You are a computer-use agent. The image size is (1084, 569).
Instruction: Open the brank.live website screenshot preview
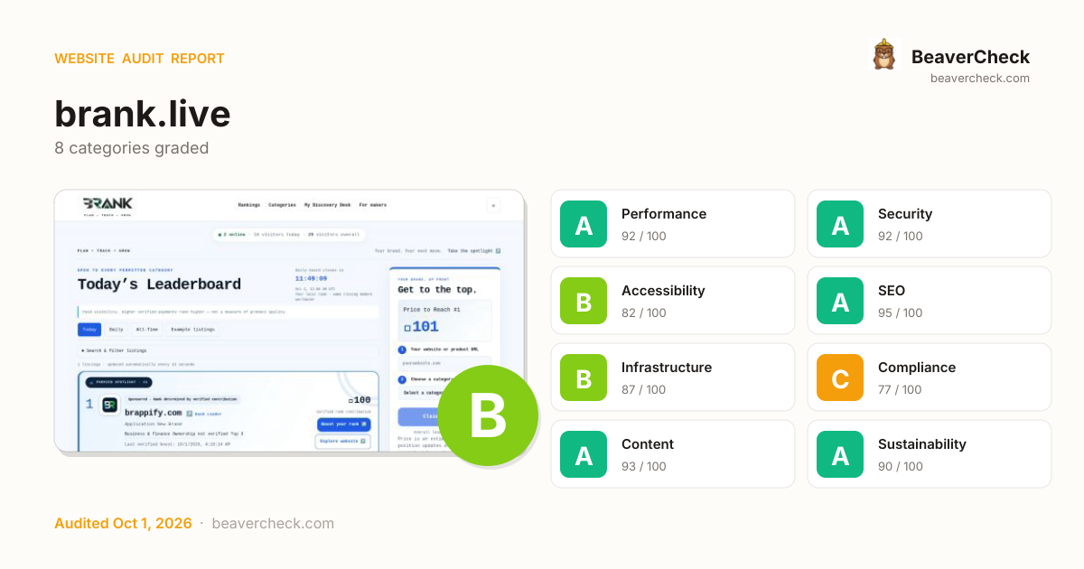coord(289,321)
